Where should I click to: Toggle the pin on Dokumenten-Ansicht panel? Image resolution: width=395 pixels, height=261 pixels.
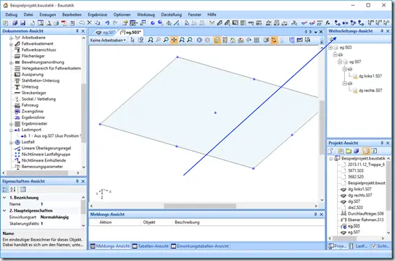click(x=77, y=31)
